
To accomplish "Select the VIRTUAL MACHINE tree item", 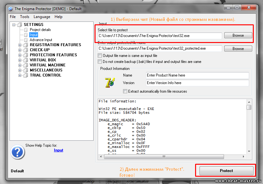I will coord(48,65).
